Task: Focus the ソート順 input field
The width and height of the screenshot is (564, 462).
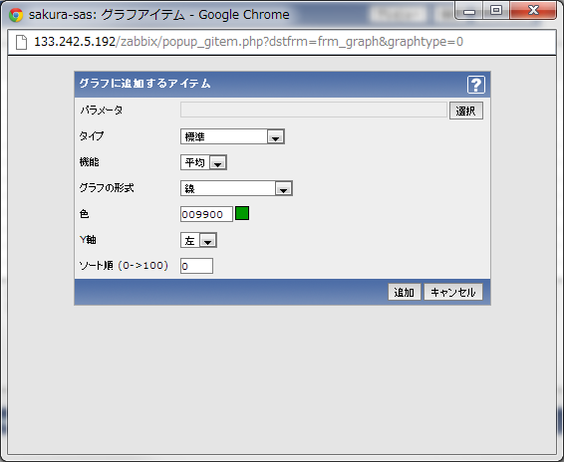Action: tap(196, 266)
